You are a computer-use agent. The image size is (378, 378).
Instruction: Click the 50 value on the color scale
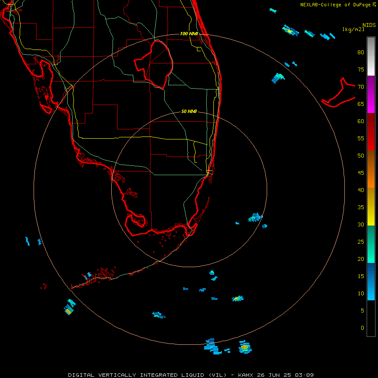[361, 156]
